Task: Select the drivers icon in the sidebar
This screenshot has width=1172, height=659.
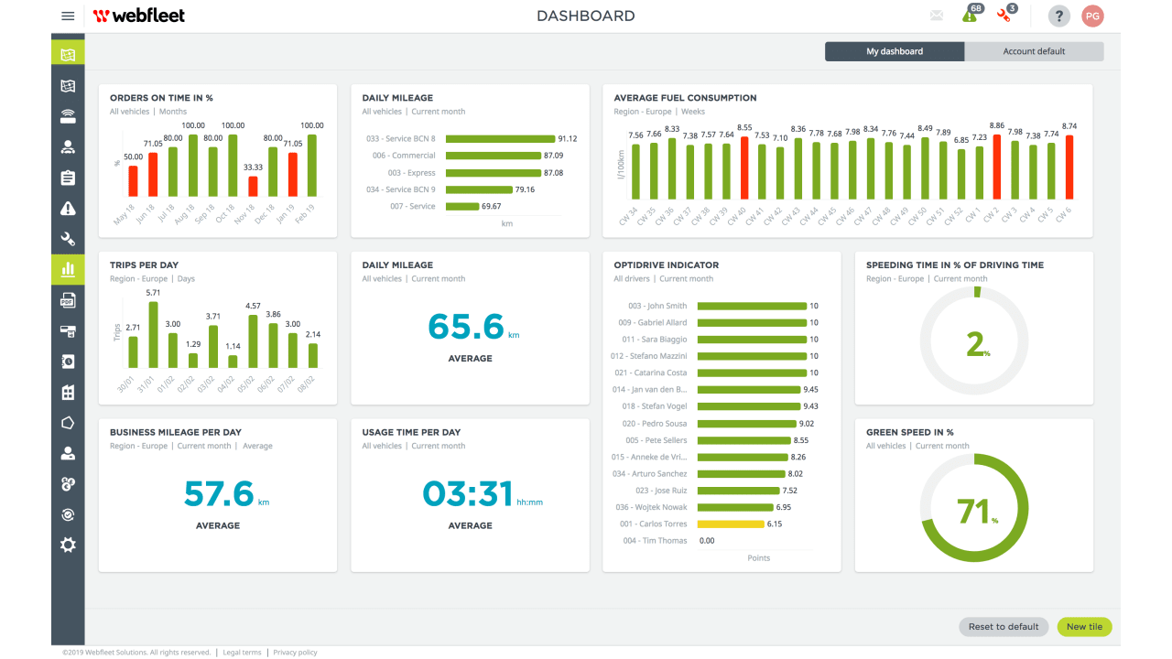Action: 68,146
